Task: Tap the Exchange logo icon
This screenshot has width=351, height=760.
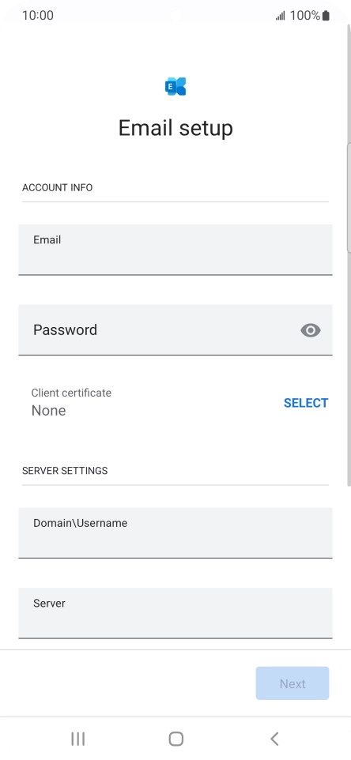Action: 175,86
